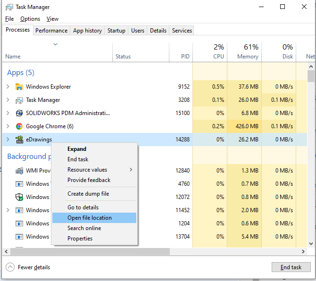The image size is (316, 281).
Task: Open the Resource values submenu arrow
Action: pyautogui.click(x=131, y=170)
